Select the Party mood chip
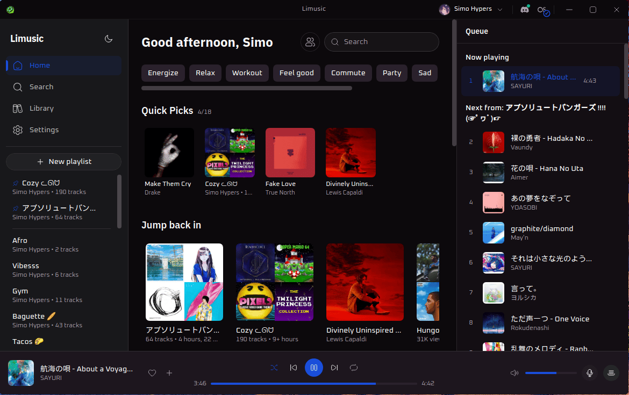This screenshot has height=395, width=629. 392,73
